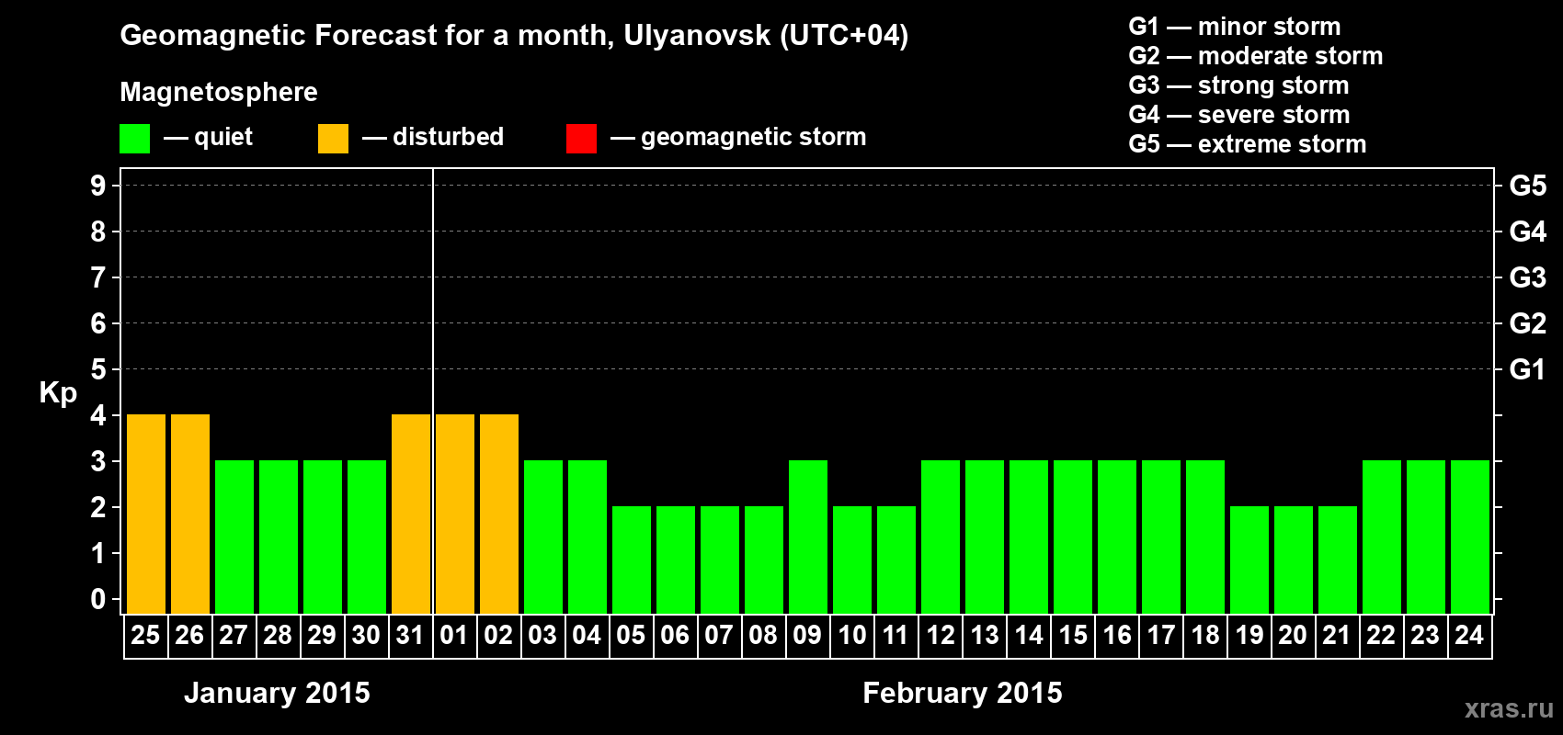Click the date label 10
Image resolution: width=1563 pixels, height=735 pixels.
coord(852,636)
